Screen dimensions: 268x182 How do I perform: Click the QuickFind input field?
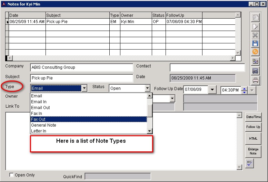118,176
